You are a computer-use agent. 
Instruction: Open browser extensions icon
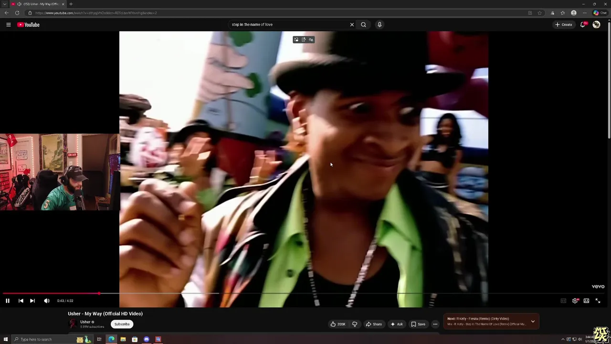(552, 13)
